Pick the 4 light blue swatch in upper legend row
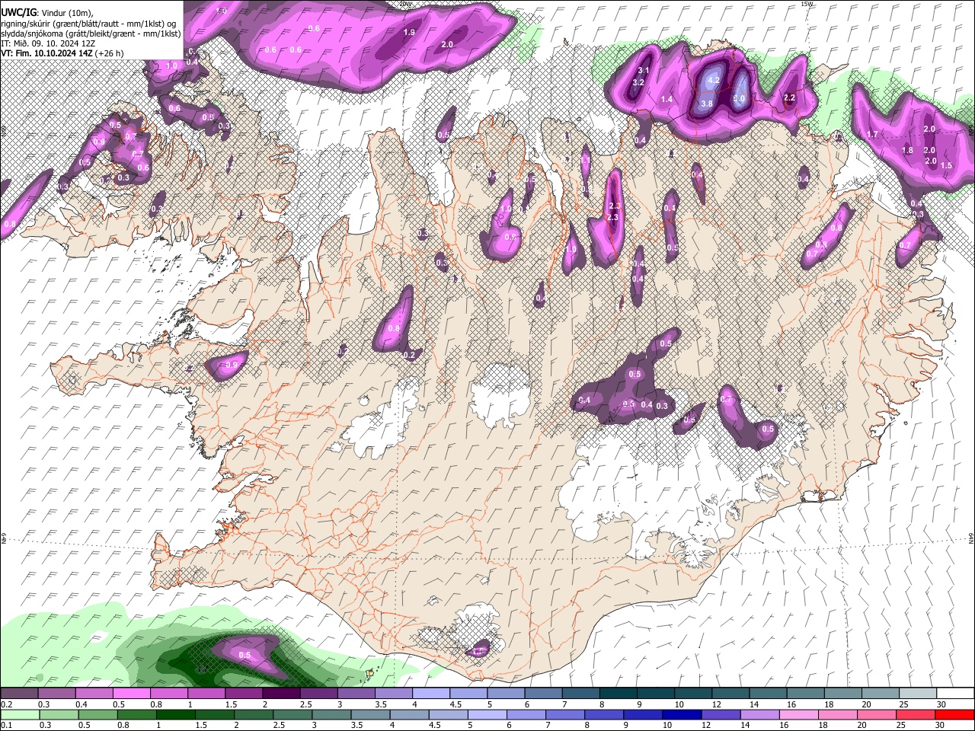Viewport: 975px width, 731px height. (431, 694)
